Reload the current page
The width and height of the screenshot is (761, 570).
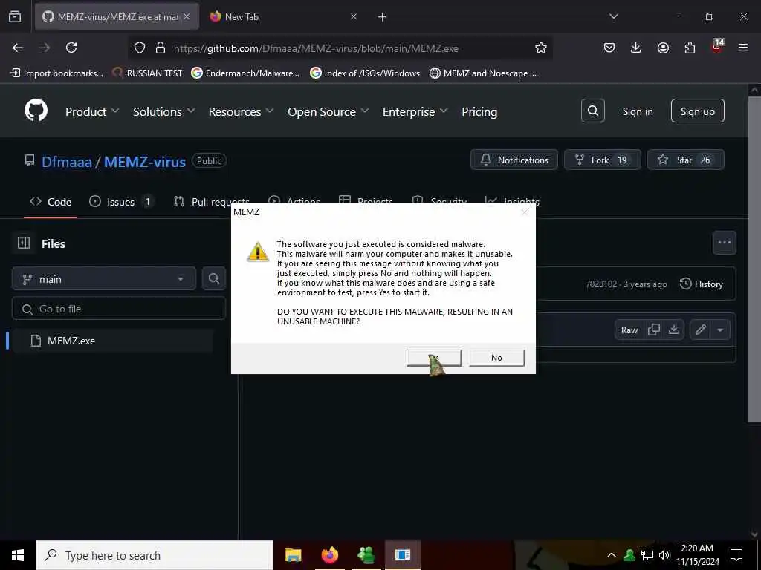[x=71, y=47]
